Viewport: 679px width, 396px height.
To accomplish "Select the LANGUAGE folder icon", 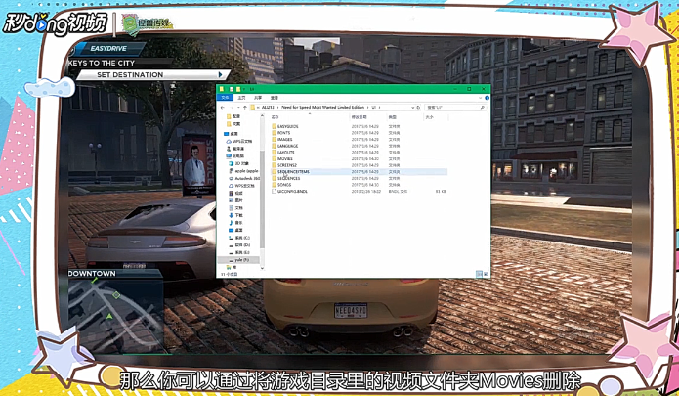I will coord(275,146).
